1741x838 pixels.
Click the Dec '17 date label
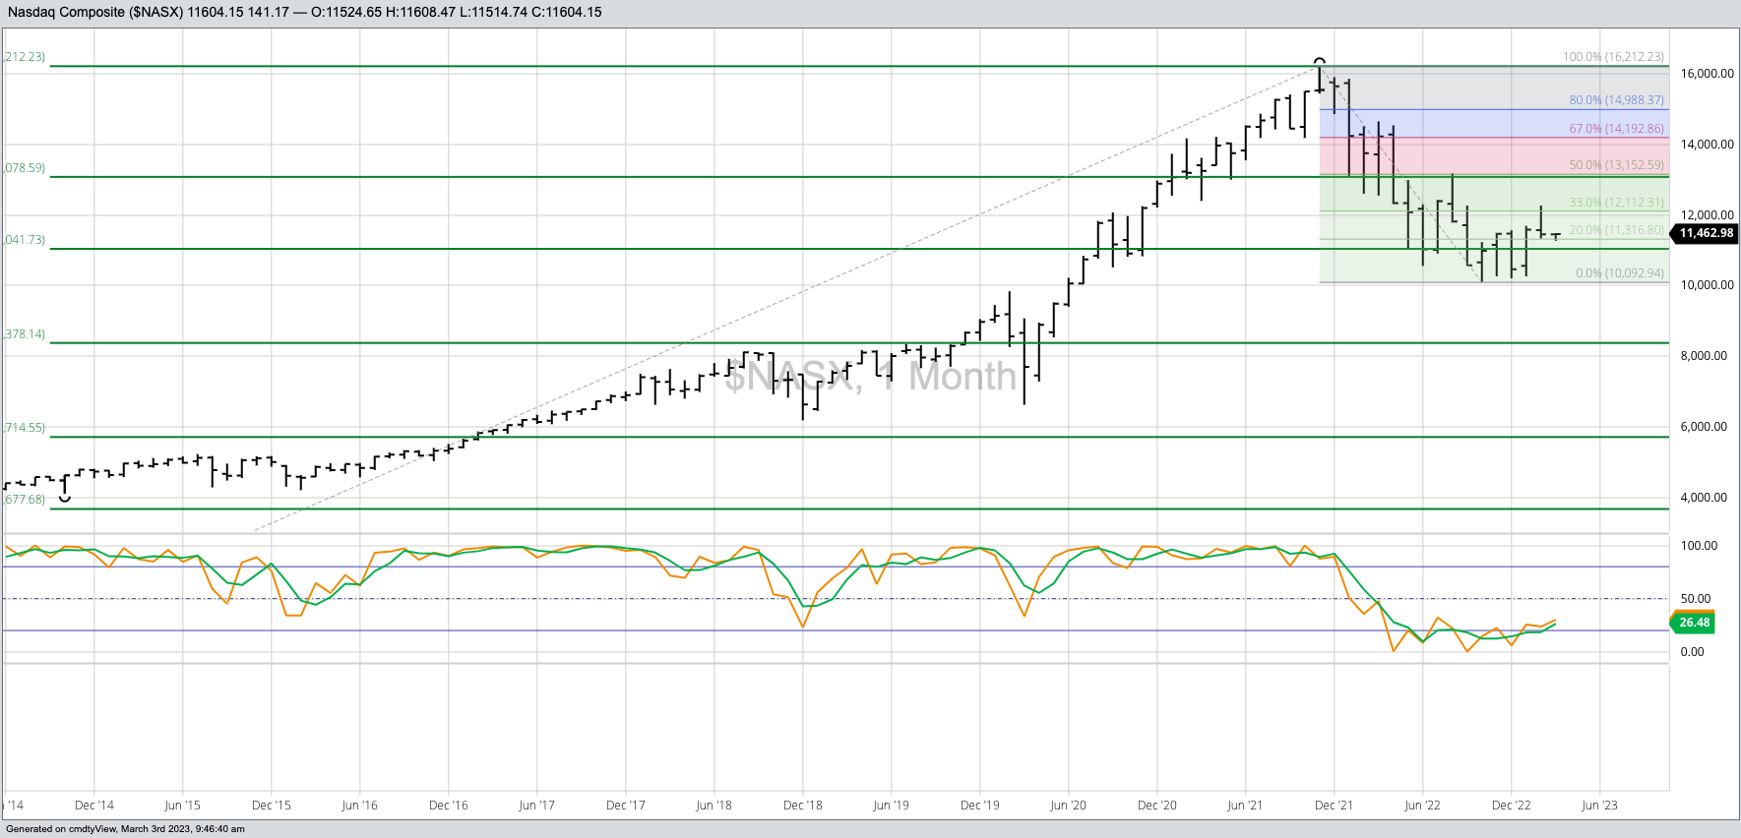point(626,806)
